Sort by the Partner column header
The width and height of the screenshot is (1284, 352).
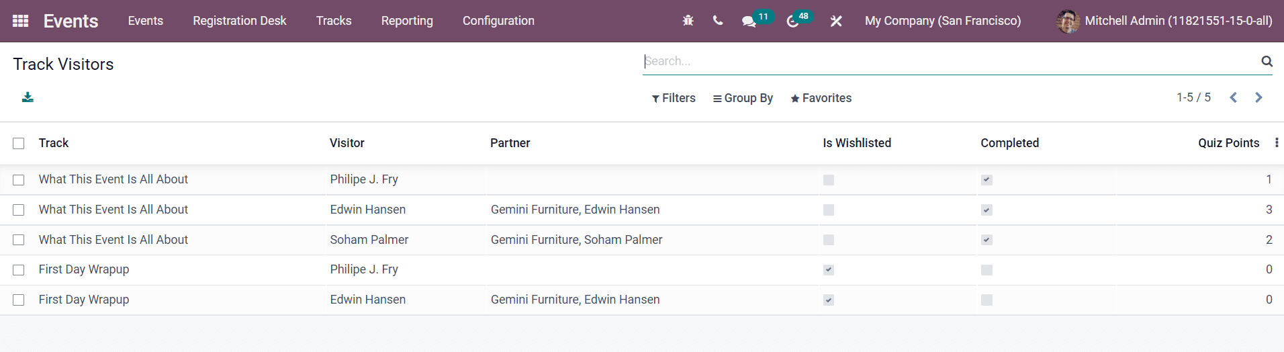point(510,143)
